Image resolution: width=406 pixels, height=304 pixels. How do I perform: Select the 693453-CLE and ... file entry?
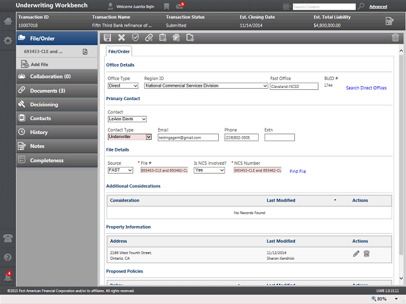tap(43, 52)
